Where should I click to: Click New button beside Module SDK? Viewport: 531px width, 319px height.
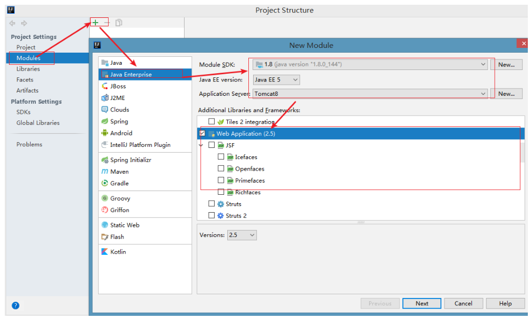coord(506,65)
